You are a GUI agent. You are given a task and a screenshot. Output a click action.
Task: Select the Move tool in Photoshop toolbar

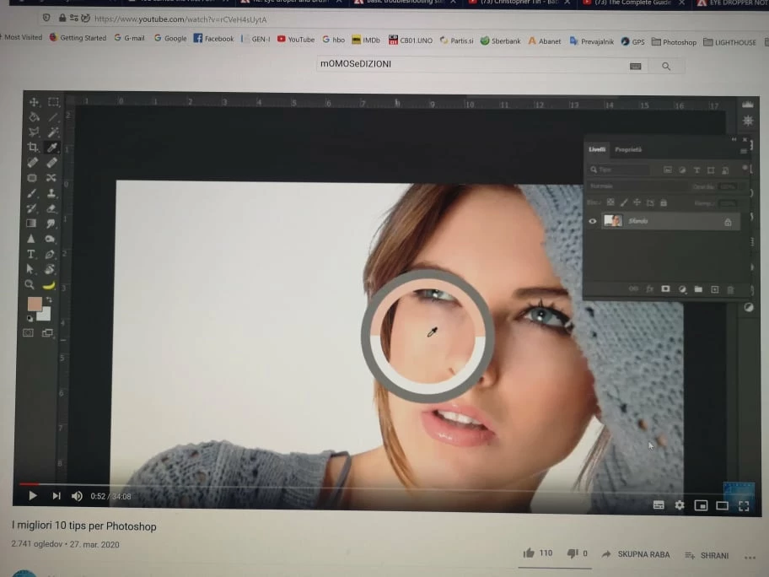(x=34, y=102)
